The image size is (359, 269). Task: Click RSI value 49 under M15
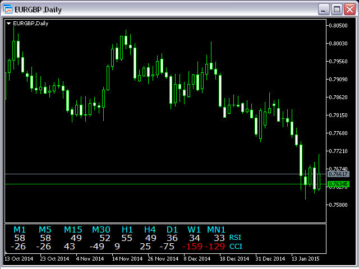76,238
